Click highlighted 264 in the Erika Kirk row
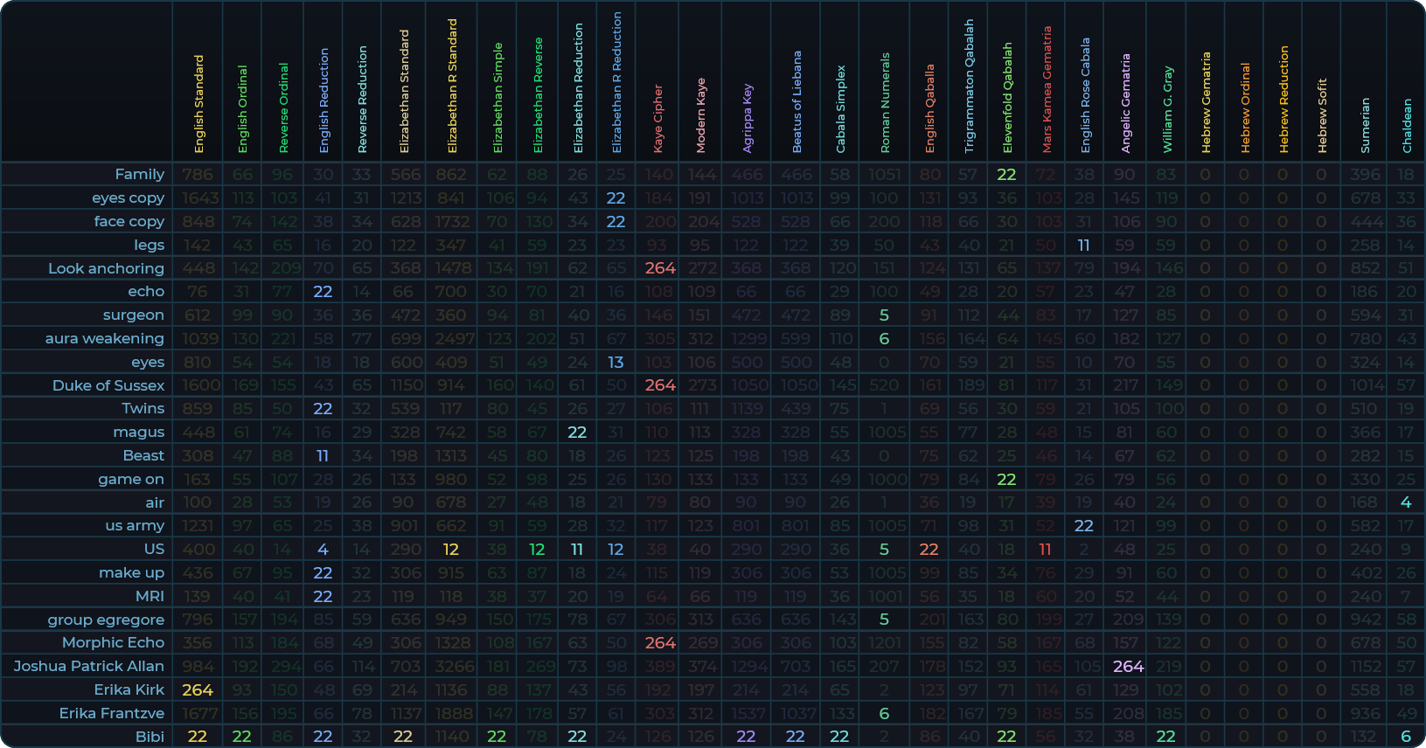This screenshot has height=748, width=1426. [198, 689]
